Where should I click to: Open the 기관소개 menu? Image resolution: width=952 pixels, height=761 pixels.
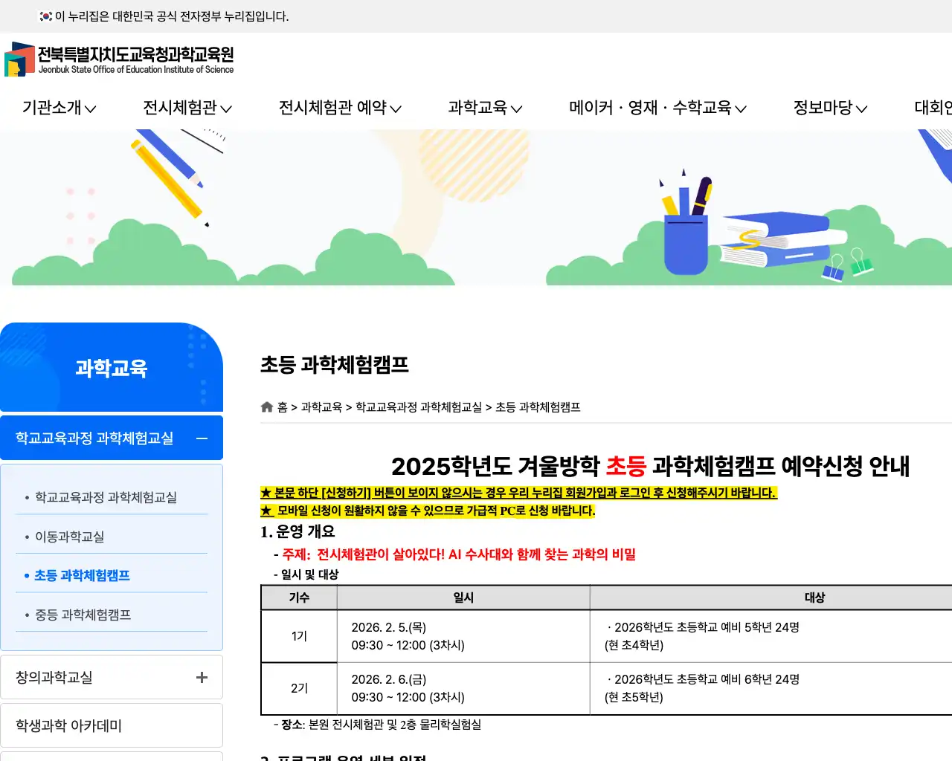click(x=58, y=108)
